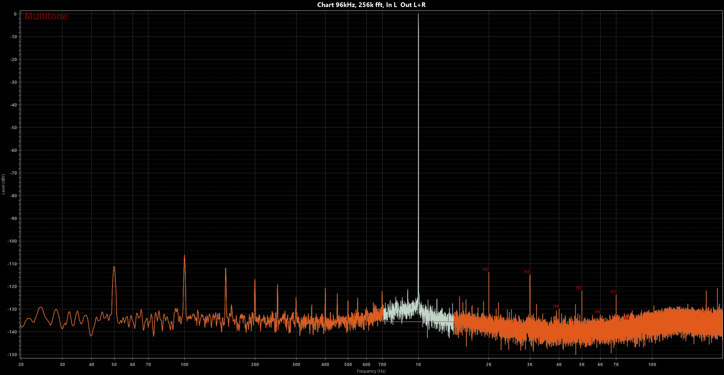Viewport: 724px width, 375px height.
Task: Click the -90 tick on the level axis
Action: click(x=13, y=219)
